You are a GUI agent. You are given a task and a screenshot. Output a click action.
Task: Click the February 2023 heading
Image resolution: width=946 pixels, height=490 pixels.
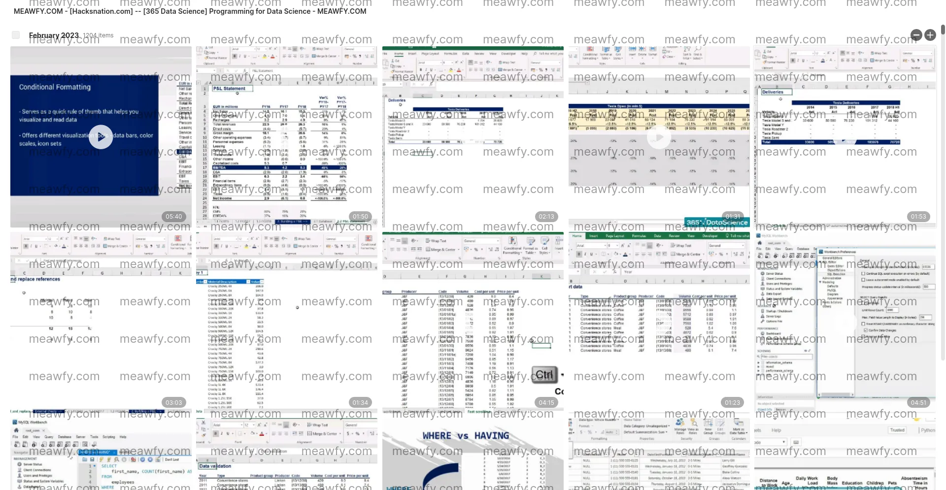[54, 35]
